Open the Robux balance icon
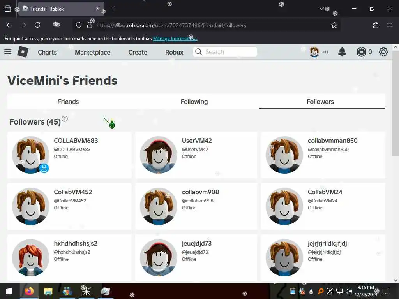 click(361, 52)
